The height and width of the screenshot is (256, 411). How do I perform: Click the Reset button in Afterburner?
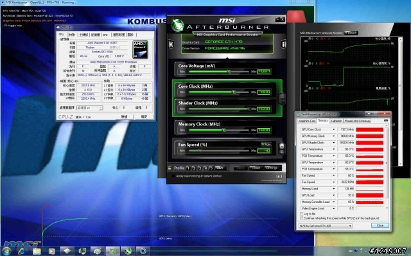point(256,168)
